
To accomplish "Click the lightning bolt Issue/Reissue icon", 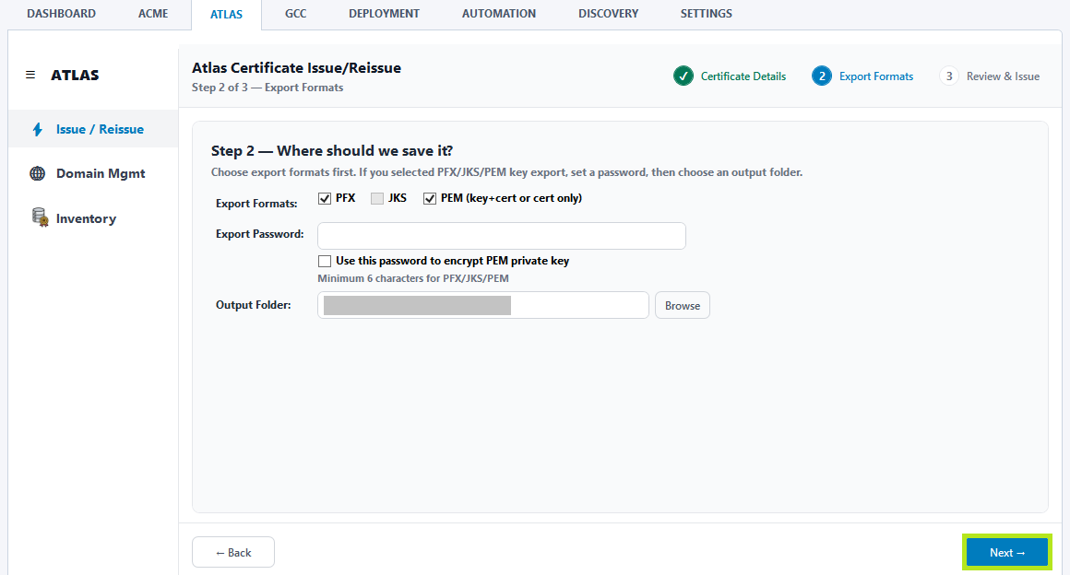I will click(x=38, y=130).
